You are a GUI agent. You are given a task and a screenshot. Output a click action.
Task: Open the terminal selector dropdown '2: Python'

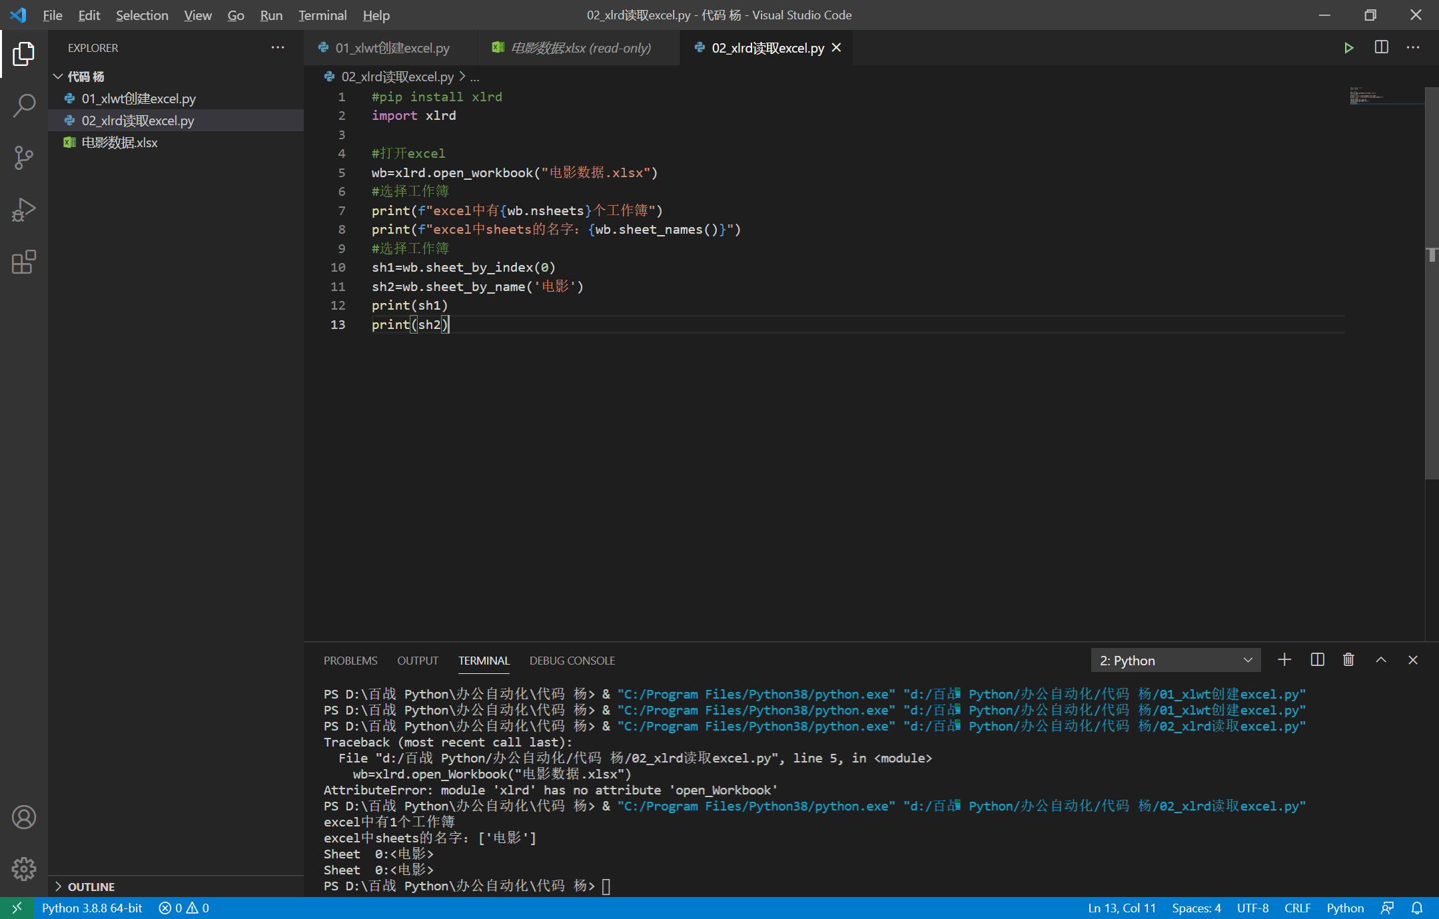1176,661
